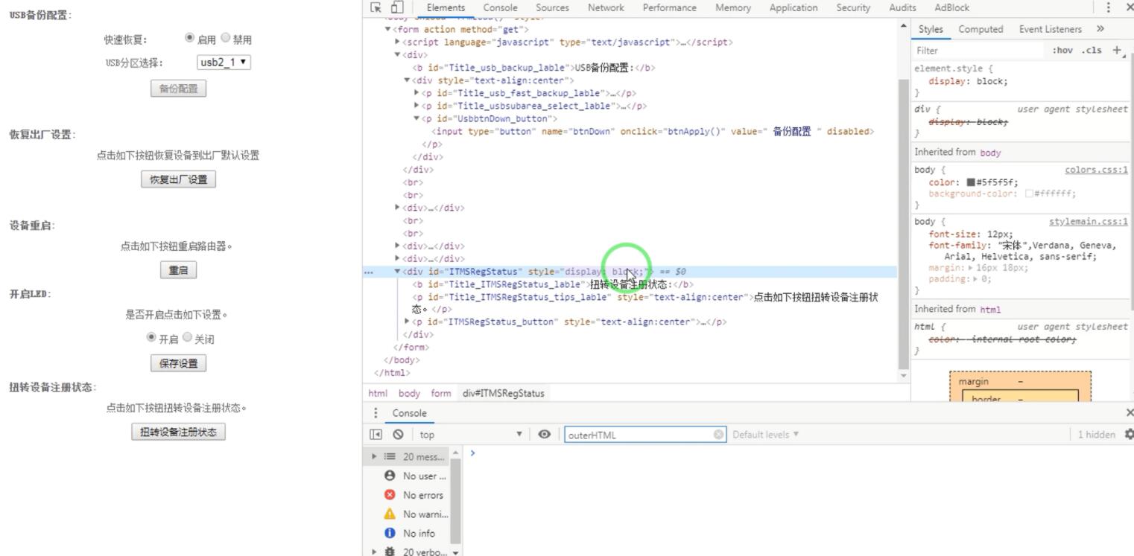Open the DevTools three-dot customize menu
Screen dimensions: 1134x556
[1109, 7]
